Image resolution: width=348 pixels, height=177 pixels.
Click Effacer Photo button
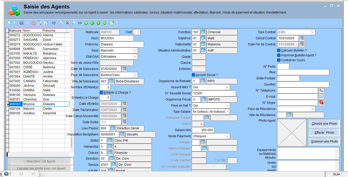324,132
